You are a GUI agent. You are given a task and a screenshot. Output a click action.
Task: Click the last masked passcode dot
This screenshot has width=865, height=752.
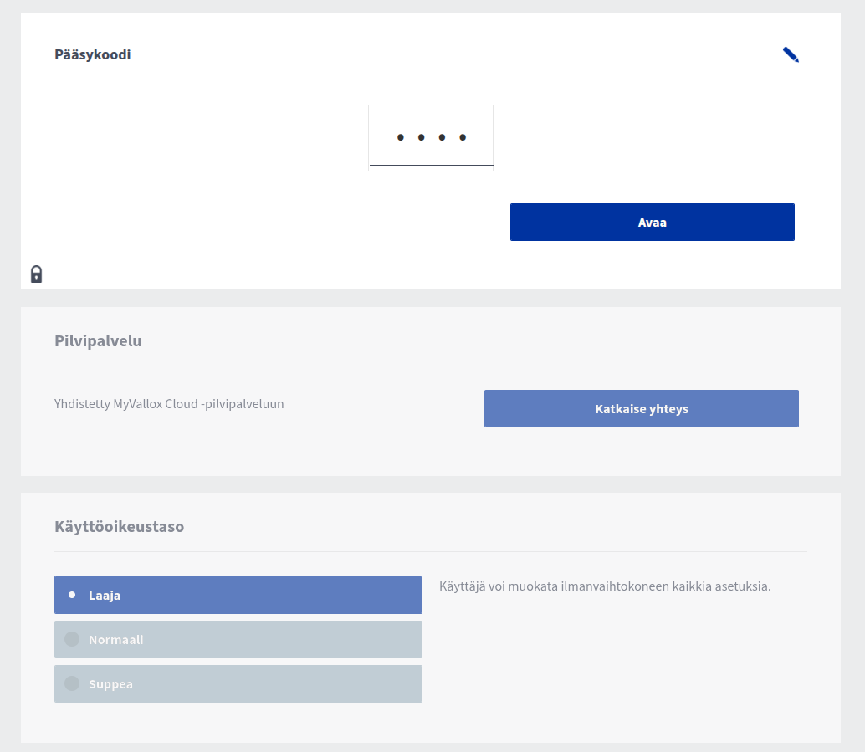463,137
